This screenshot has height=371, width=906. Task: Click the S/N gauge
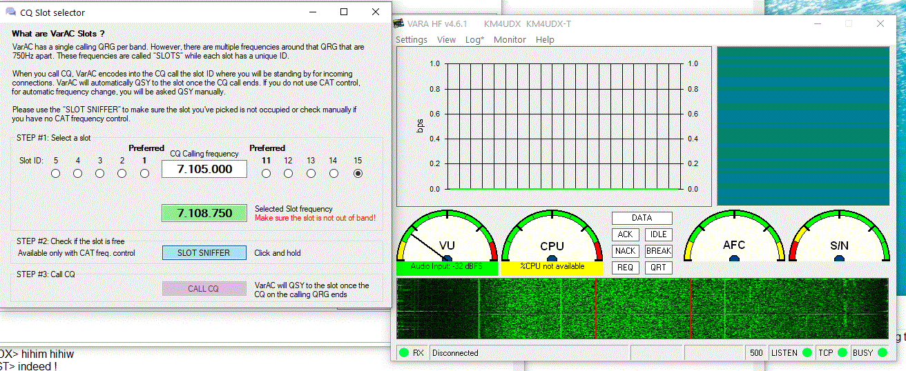[839, 235]
